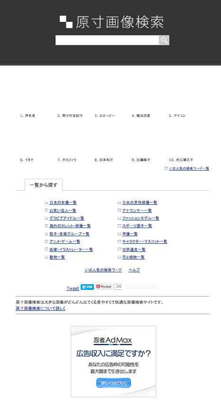Click arrow icon beside 日本の女優一覧
This screenshot has width=221, height=403.
pyautogui.click(x=46, y=202)
